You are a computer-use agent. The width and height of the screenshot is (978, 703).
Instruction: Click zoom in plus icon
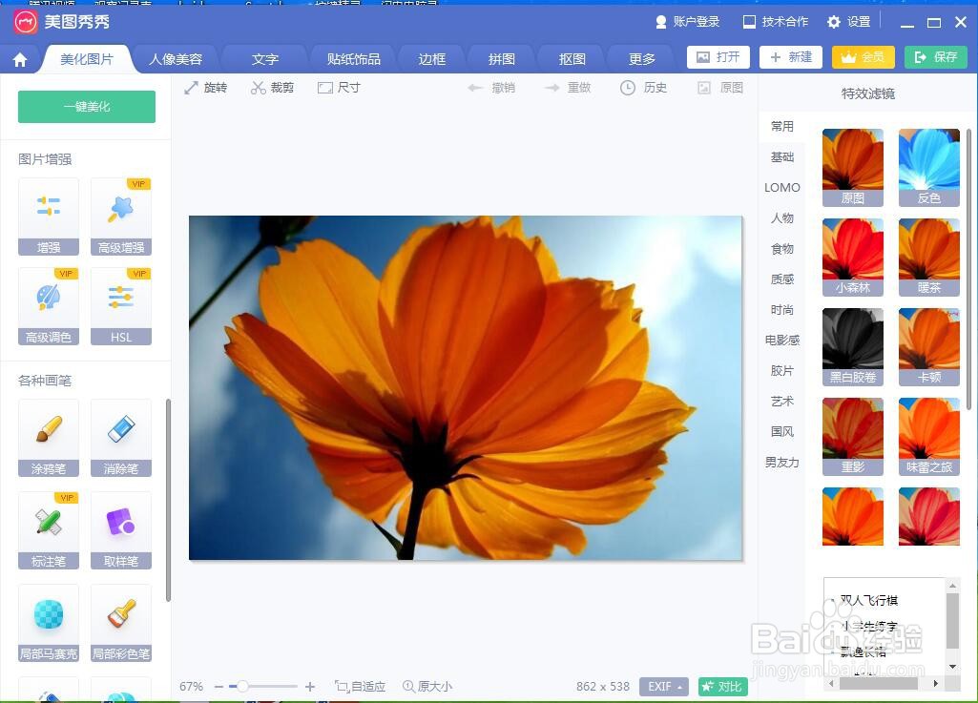point(310,687)
